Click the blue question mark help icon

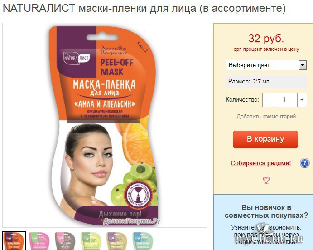(304, 163)
